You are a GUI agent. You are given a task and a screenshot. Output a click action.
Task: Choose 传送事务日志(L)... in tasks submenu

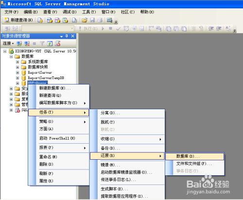(127, 180)
